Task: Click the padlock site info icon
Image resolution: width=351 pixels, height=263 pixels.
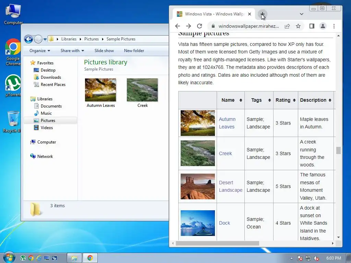Action: (x=213, y=26)
